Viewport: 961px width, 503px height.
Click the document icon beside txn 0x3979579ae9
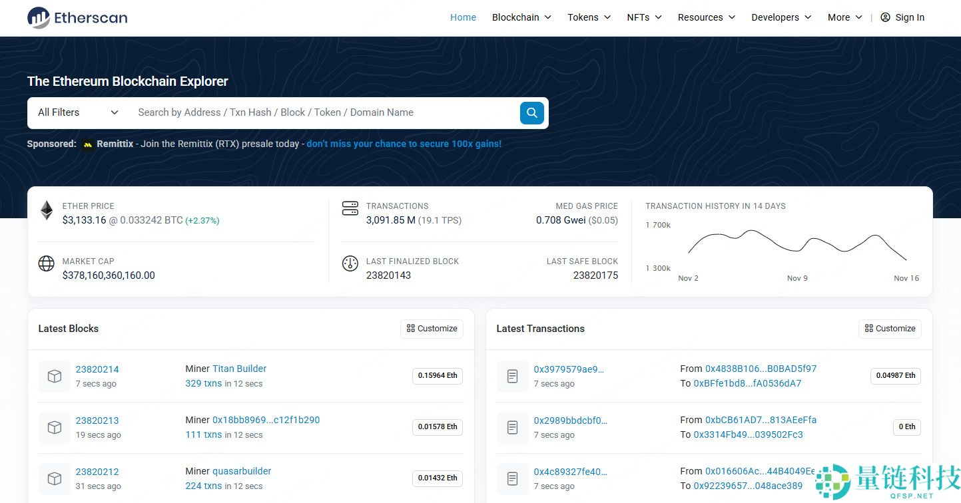pyautogui.click(x=512, y=376)
